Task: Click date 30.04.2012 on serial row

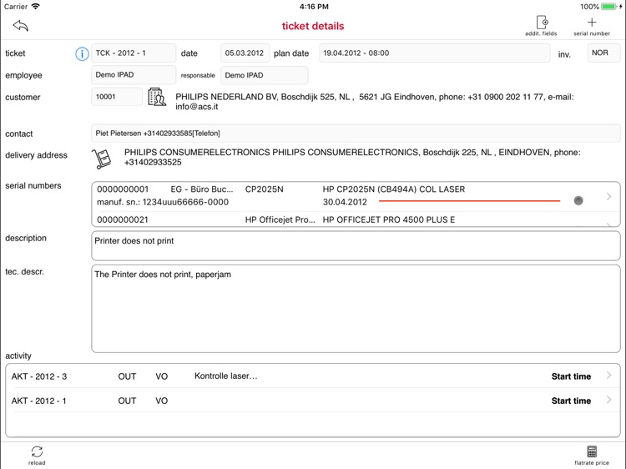Action: pos(345,202)
